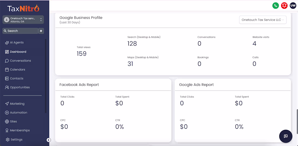Click the sidebar vertical scrollbar
This screenshot has width=298, height=146.
tap(46, 76)
